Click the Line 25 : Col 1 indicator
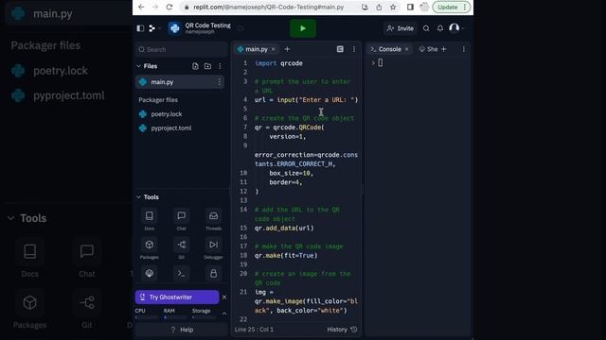The width and height of the screenshot is (606, 340). point(254,330)
